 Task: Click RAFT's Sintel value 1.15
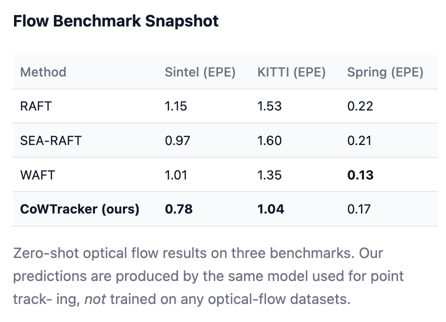click(176, 106)
